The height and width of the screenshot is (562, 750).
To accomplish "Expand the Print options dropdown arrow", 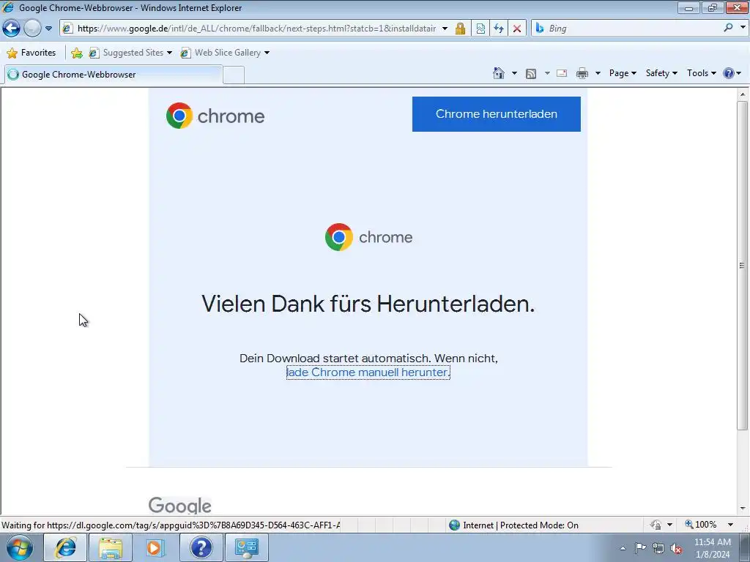I will (598, 73).
